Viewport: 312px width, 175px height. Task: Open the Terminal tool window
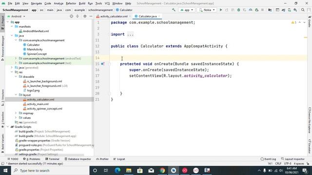[52, 159]
